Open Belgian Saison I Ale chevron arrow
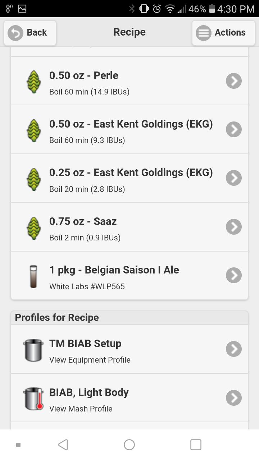The image size is (259, 460). 234,275
